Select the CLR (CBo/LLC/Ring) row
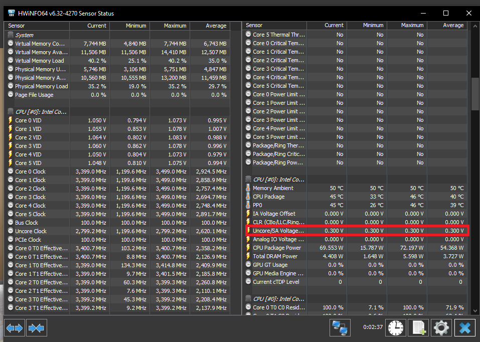The image size is (480, 342). tap(355, 222)
